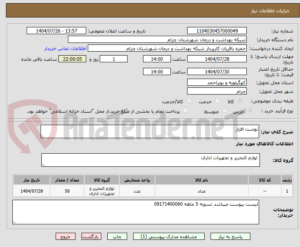Click the واحد شمارش column header
Viewport: 300px width, 247px height.
tap(137, 180)
